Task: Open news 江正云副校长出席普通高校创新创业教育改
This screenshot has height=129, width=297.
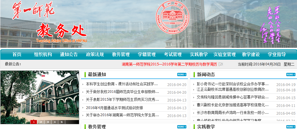Action: 232,89
